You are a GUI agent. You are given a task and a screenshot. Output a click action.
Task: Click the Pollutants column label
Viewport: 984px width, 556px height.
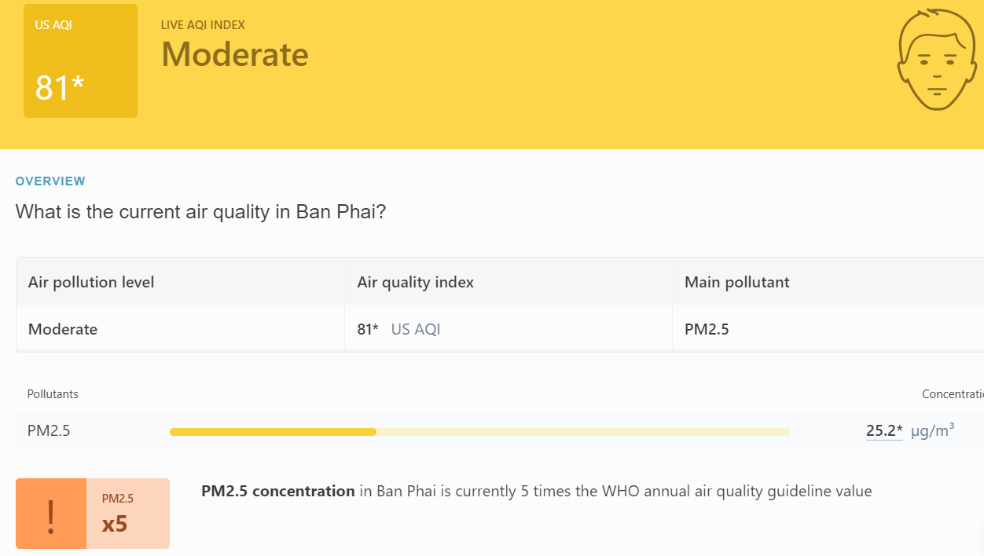[53, 394]
